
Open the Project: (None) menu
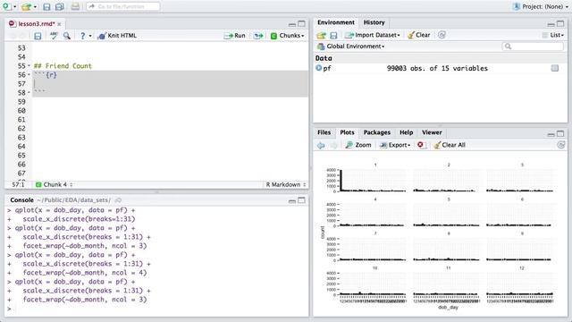[x=541, y=6]
